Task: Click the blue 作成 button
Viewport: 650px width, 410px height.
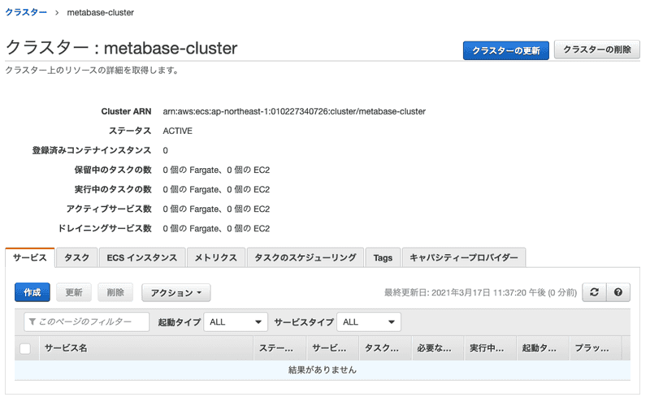Action: 32,292
